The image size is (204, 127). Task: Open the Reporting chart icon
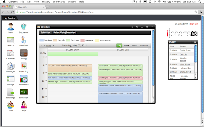[23, 66]
